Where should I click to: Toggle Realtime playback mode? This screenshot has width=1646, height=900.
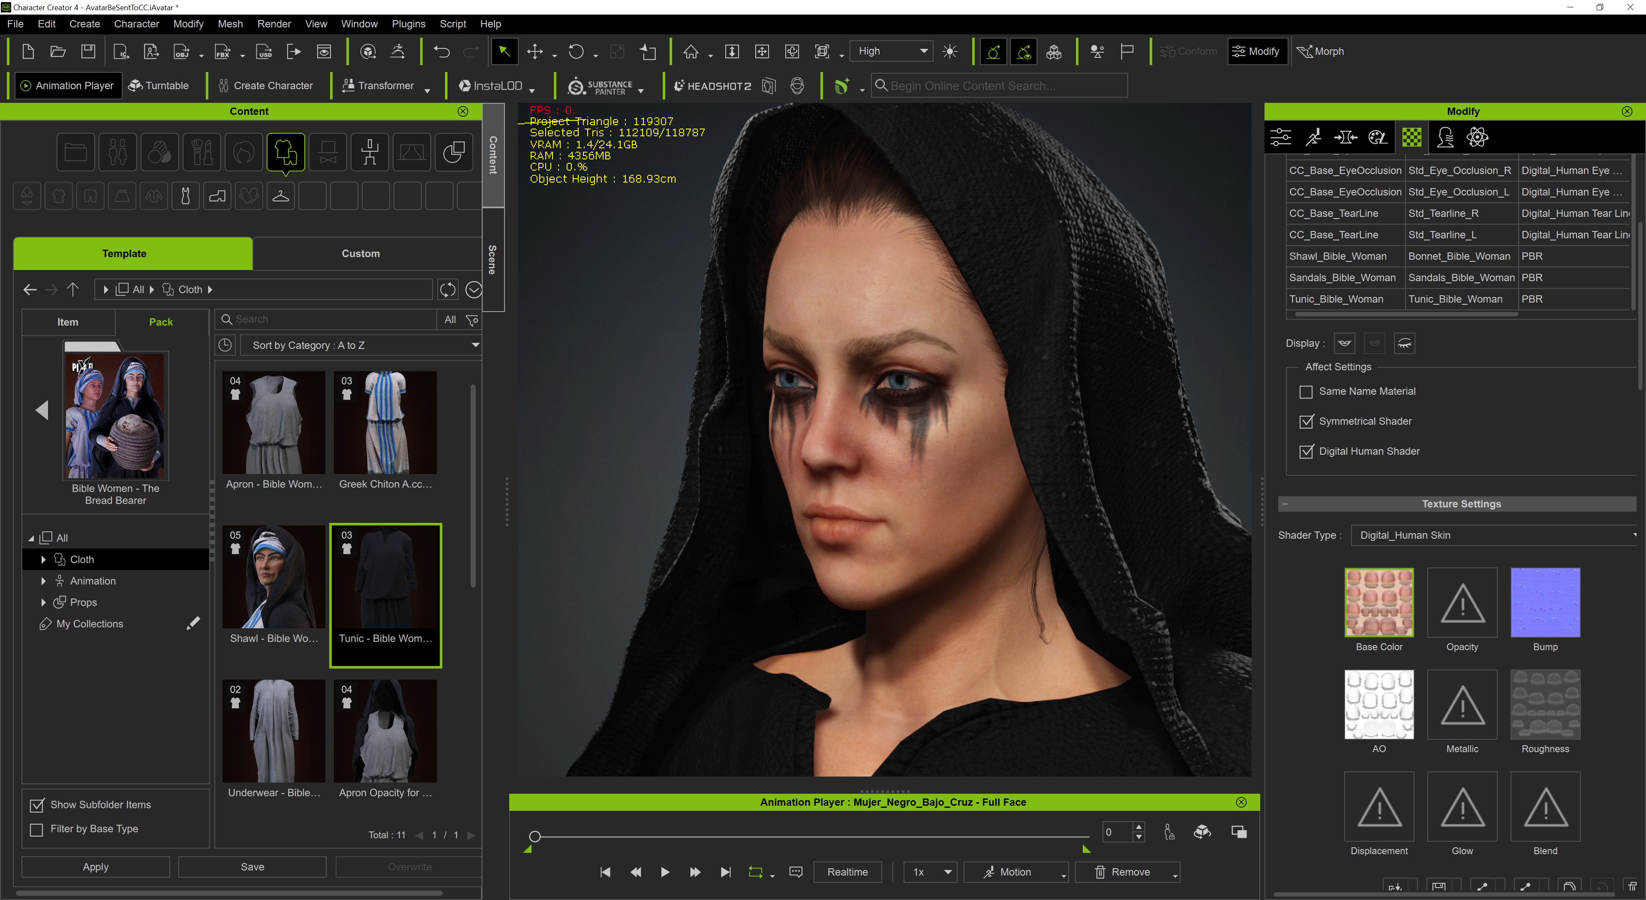[847, 873]
